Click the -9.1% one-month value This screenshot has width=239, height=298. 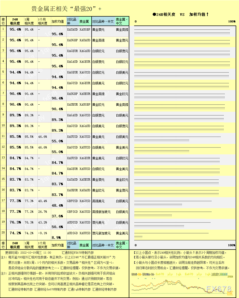[43, 233]
